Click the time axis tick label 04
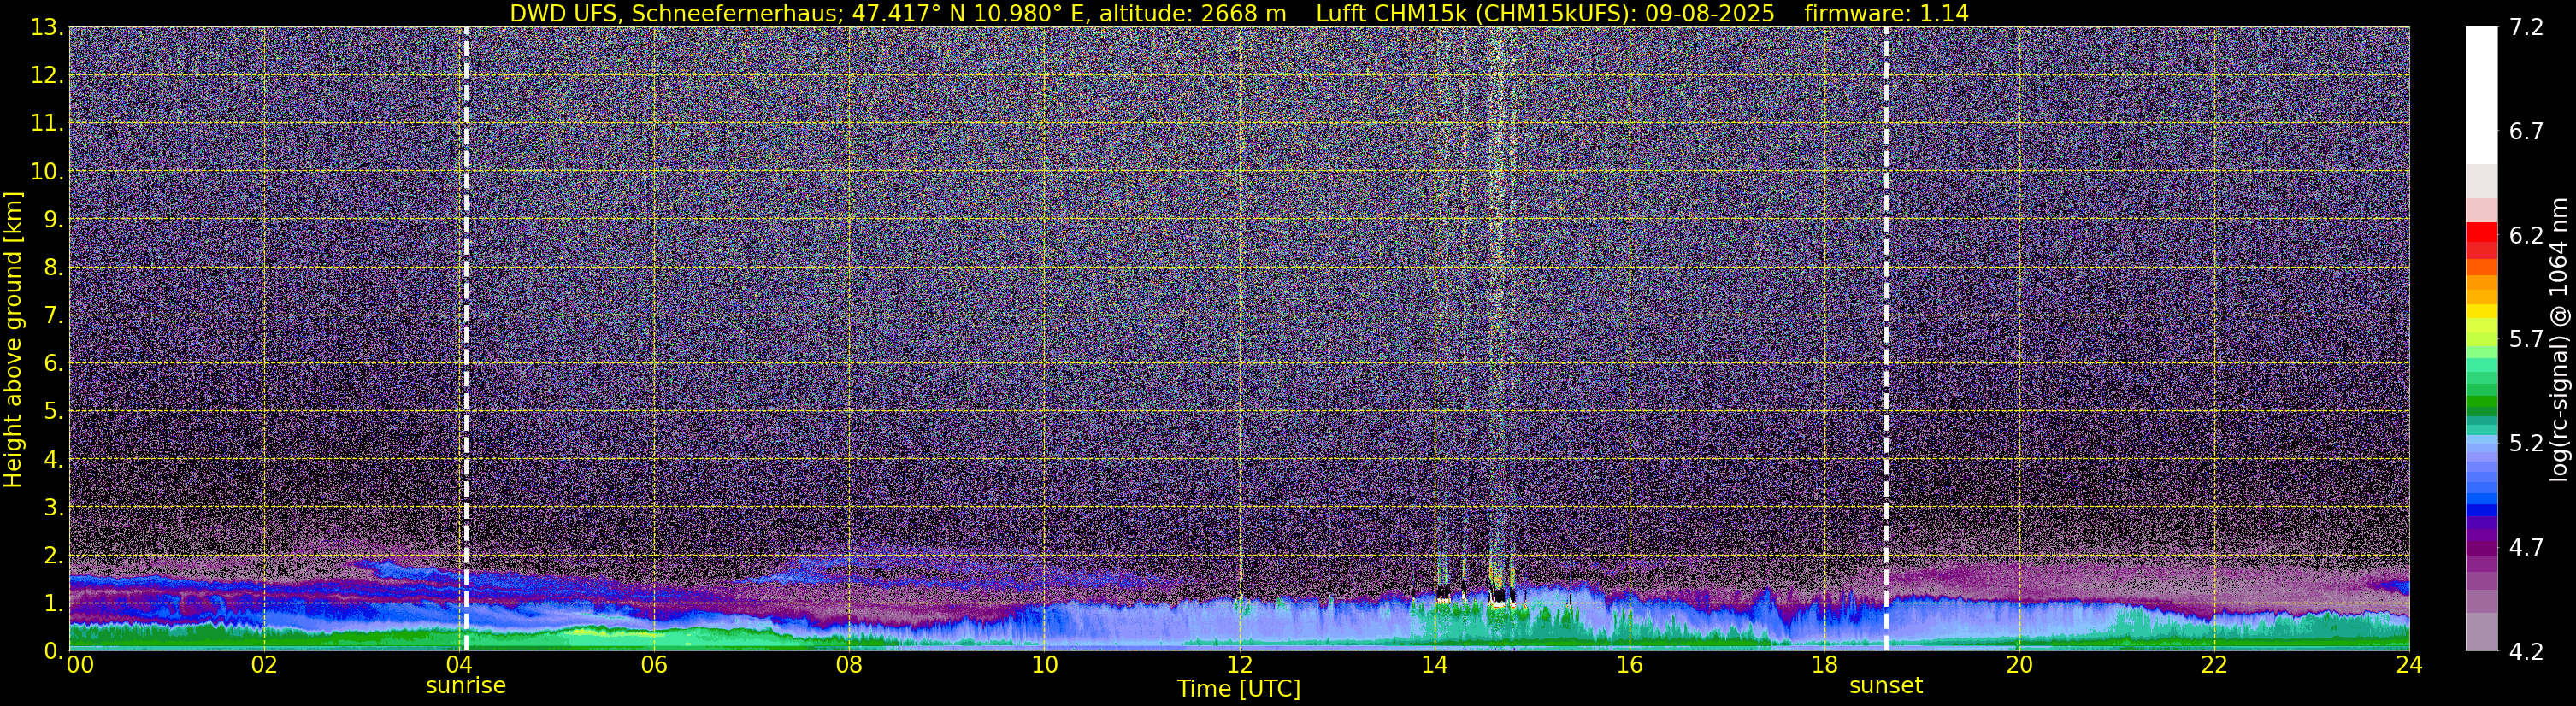 tap(458, 665)
